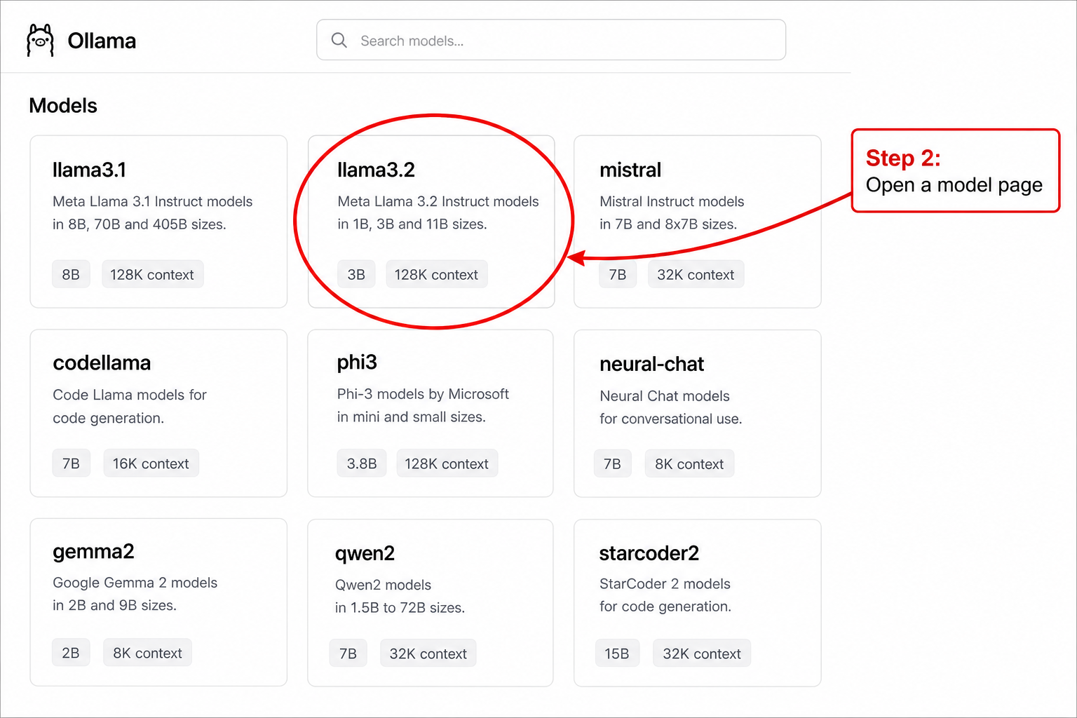This screenshot has height=718, width=1077.
Task: Click 'Code Llama models for' description
Action: point(130,395)
